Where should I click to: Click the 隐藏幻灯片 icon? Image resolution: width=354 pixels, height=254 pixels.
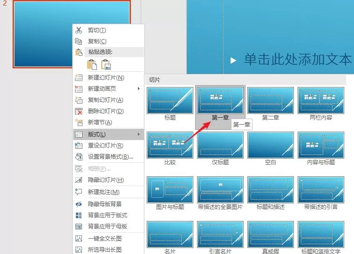point(79,180)
